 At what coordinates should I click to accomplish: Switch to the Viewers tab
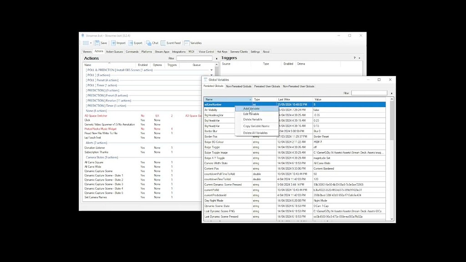[x=87, y=52]
